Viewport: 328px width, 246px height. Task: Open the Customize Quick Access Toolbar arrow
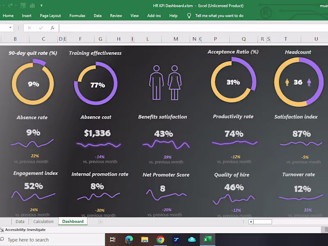[x=41, y=5]
